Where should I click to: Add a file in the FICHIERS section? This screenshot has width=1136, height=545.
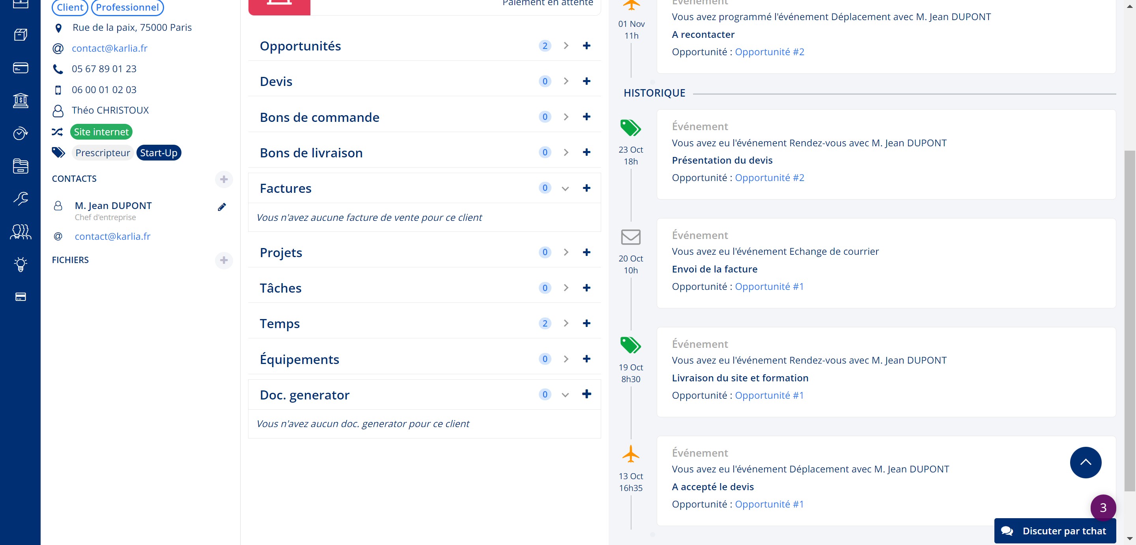(224, 260)
